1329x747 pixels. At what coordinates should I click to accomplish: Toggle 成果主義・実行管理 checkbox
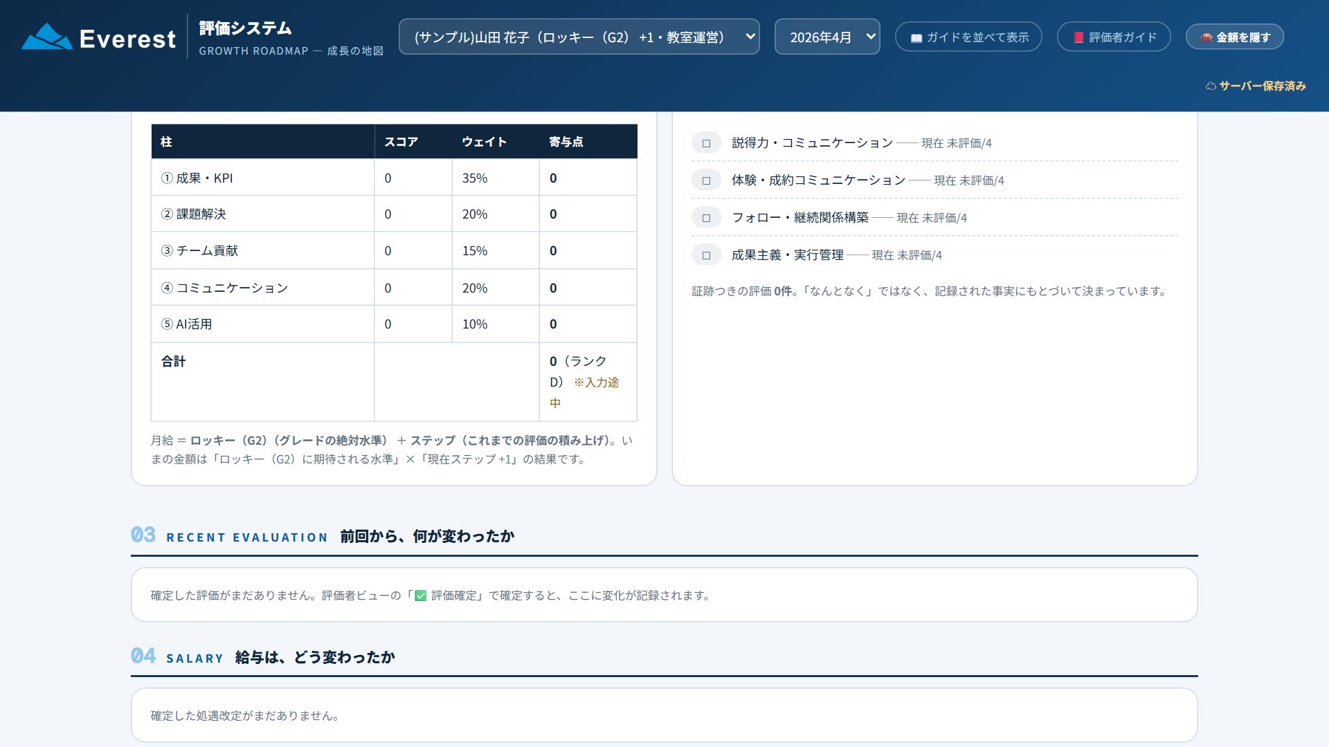coord(706,255)
